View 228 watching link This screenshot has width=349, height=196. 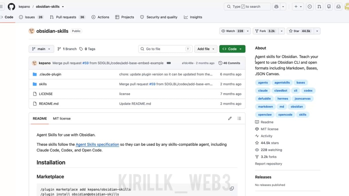(268, 150)
